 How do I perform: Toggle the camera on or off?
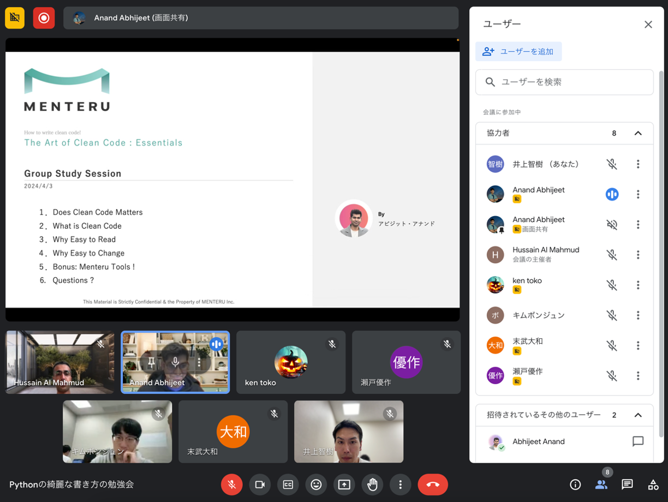pos(260,485)
